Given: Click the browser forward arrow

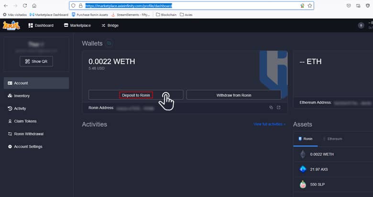Looking at the screenshot, I should click(x=15, y=6).
